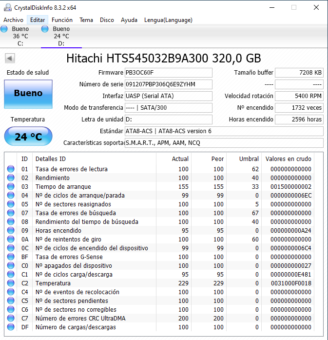Screen dimensions: 328x340
Task: Open the Editar menu
Action: pyautogui.click(x=38, y=20)
